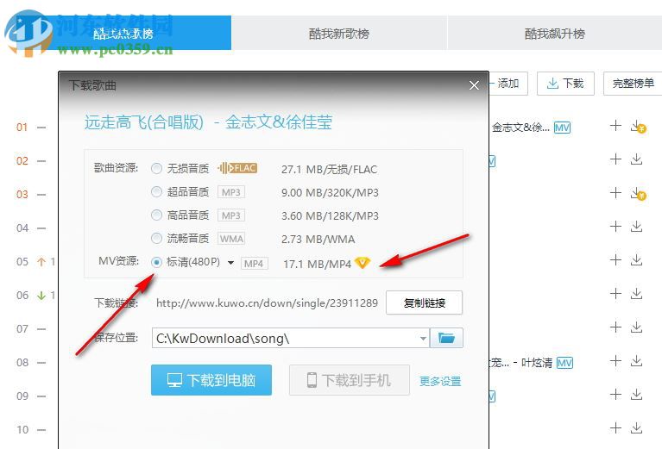The height and width of the screenshot is (449, 662).
Task: Add song 07 with plus icon
Action: [615, 327]
